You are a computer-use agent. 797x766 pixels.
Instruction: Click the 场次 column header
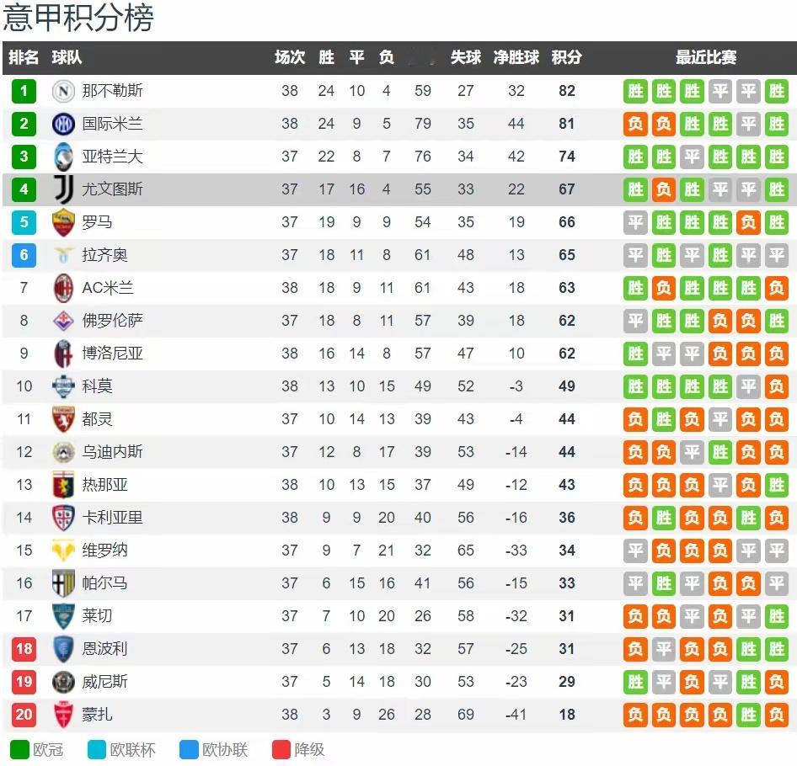tap(290, 57)
